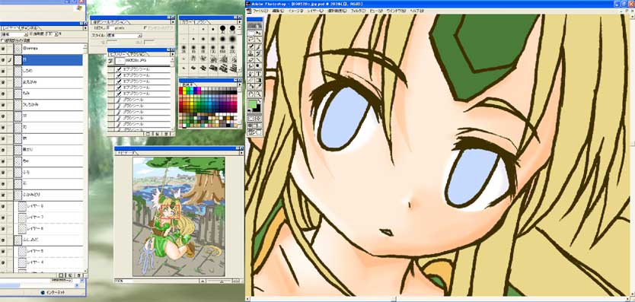Switch to Quick Mask mode in toolbox
The width and height of the screenshot is (635, 302).
(258, 118)
